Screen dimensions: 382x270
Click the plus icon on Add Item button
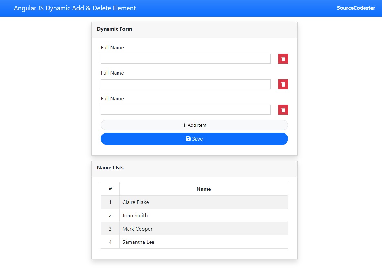pos(184,125)
